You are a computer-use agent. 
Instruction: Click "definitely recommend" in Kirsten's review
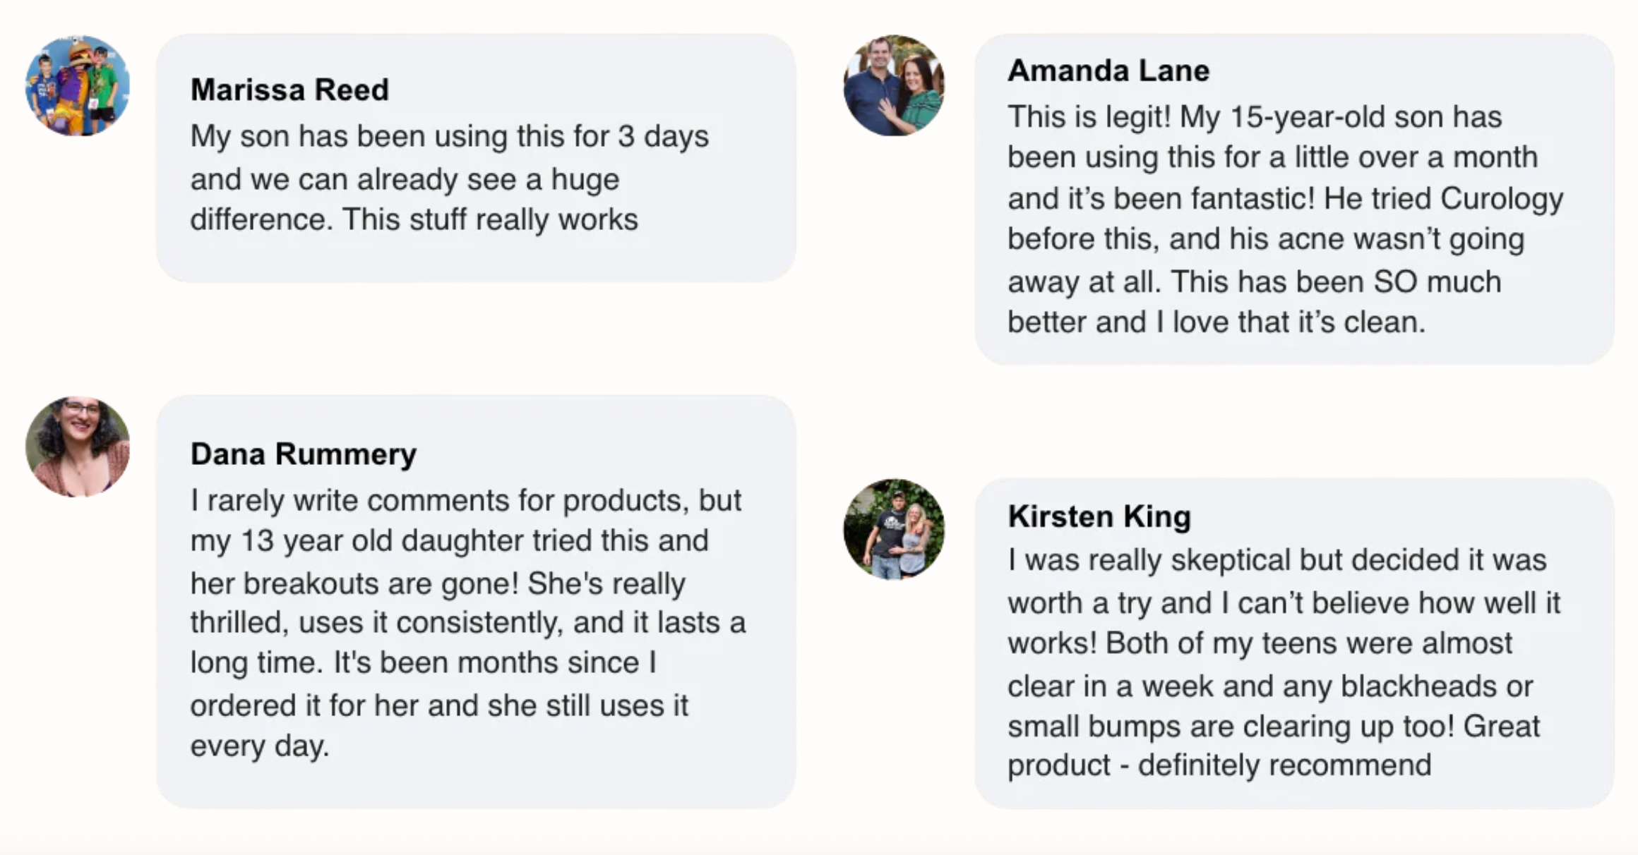click(x=1284, y=765)
